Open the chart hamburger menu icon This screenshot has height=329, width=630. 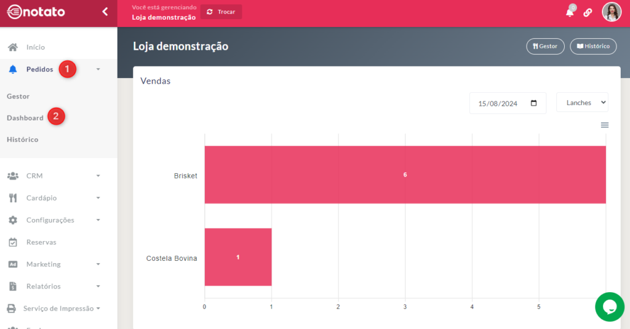pyautogui.click(x=604, y=125)
